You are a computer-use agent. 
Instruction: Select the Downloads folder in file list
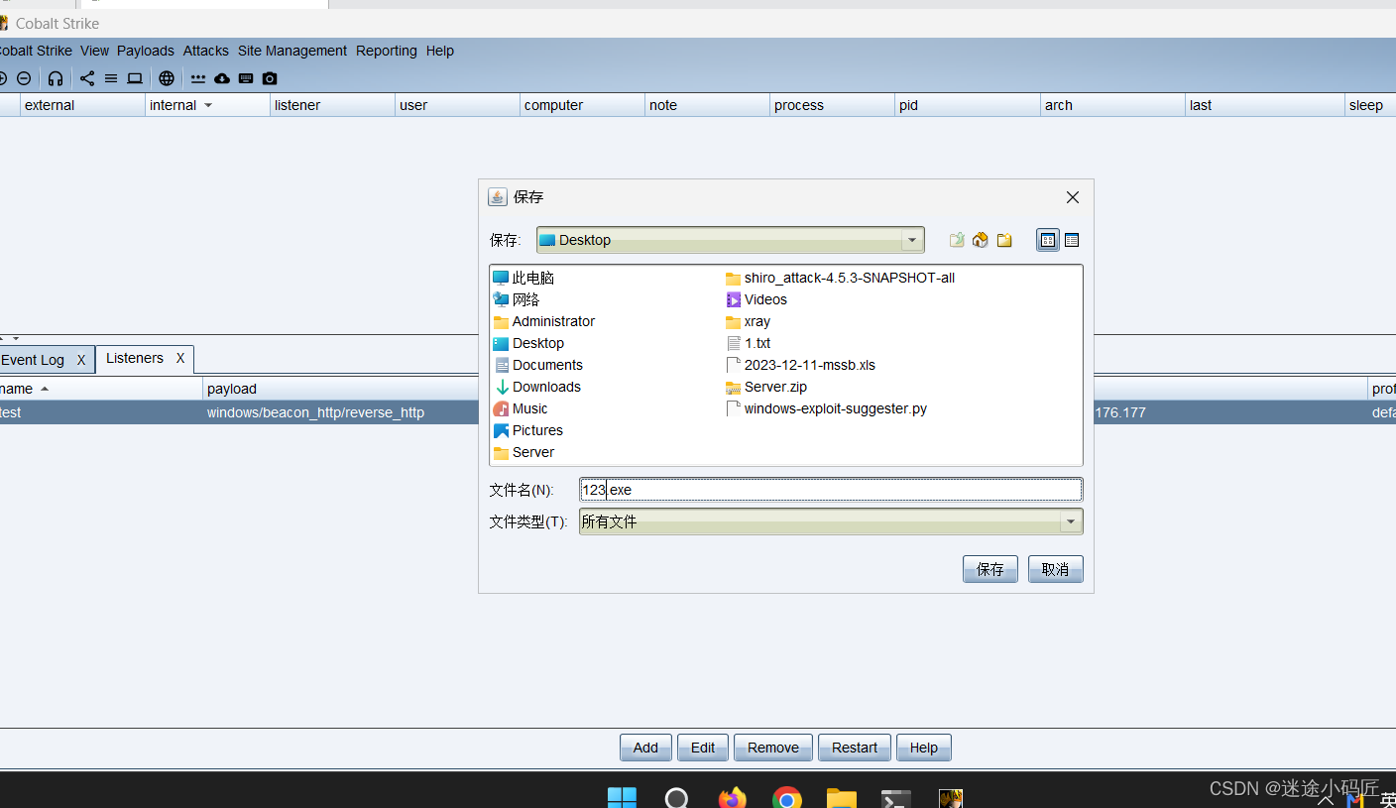(x=537, y=387)
